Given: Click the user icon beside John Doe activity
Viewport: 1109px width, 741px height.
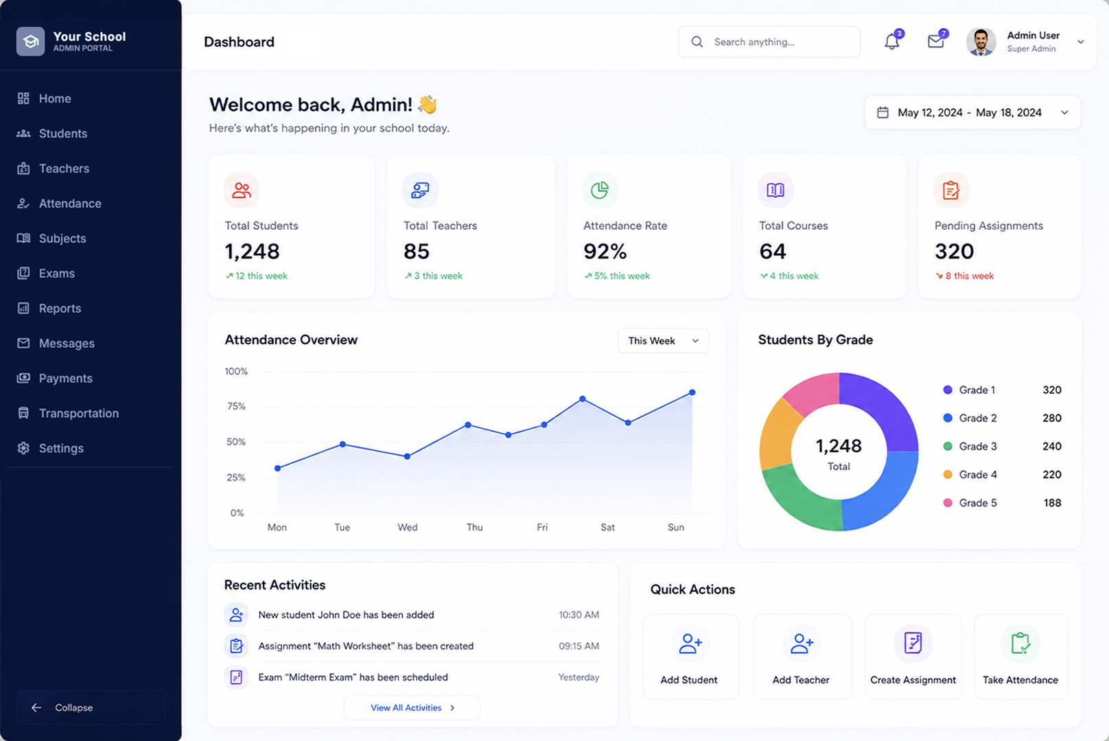Looking at the screenshot, I should tap(236, 615).
